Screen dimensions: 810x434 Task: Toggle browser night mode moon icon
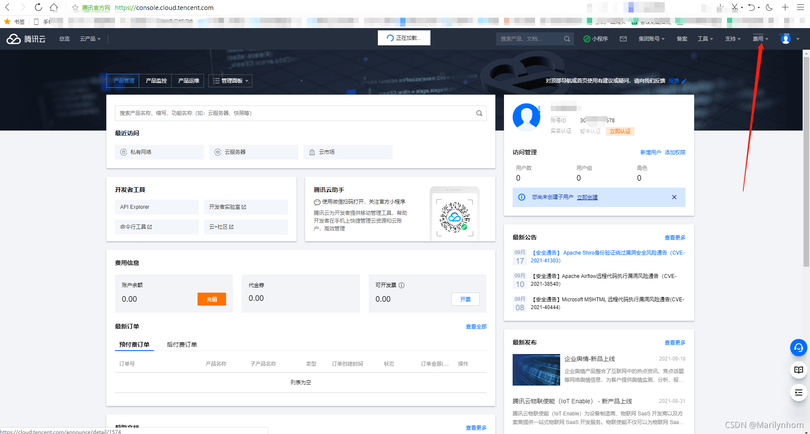769,7
